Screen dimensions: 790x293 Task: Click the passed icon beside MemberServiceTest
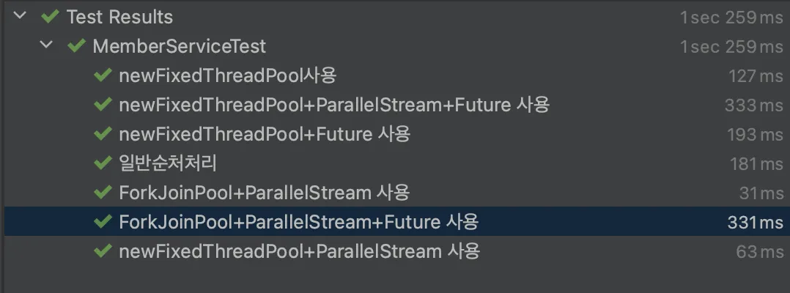(75, 46)
